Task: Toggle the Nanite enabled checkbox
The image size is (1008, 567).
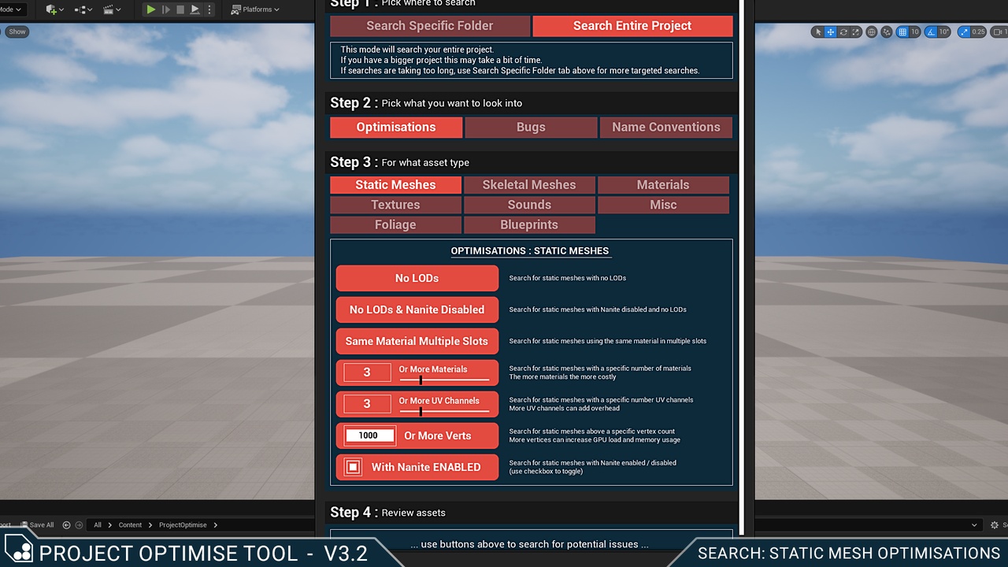Action: [354, 467]
